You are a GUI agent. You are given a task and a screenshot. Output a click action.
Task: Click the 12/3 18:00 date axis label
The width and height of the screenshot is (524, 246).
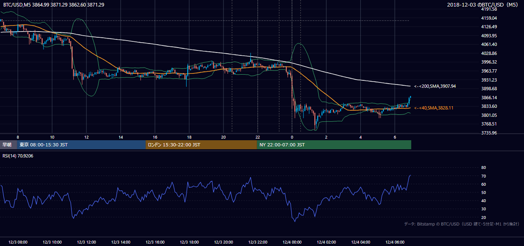[189, 242]
